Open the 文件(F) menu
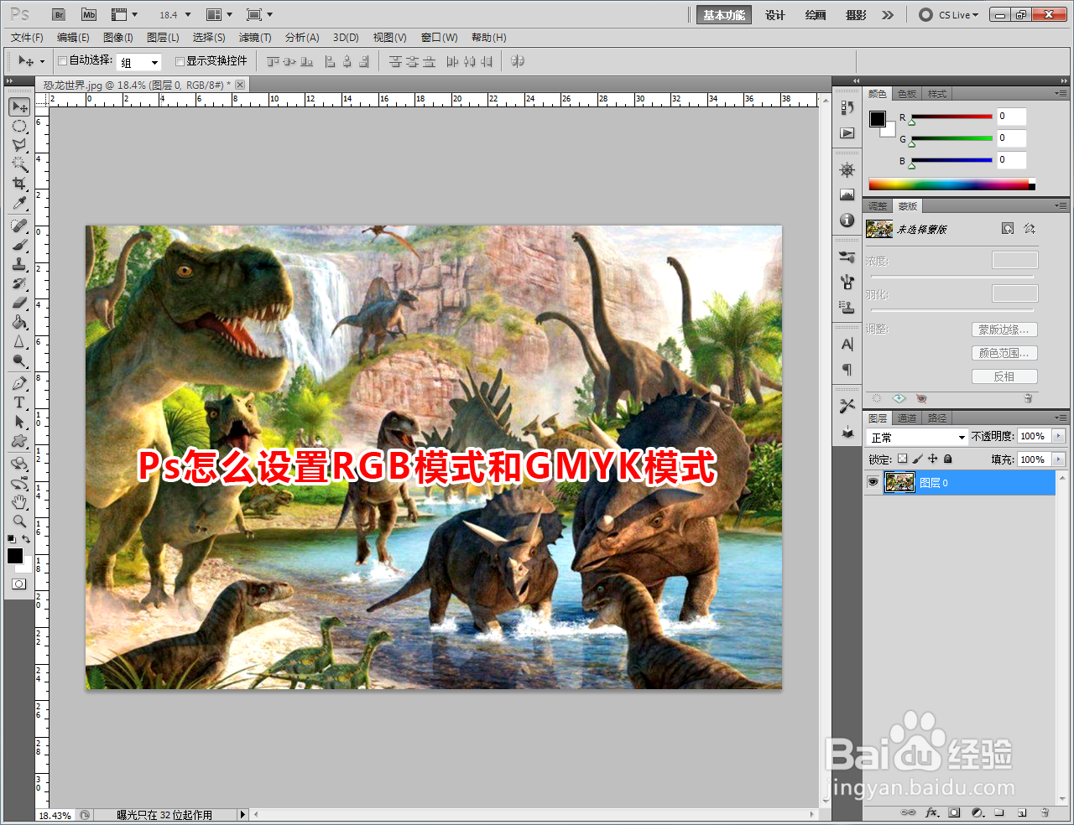The image size is (1074, 825). coord(27,38)
